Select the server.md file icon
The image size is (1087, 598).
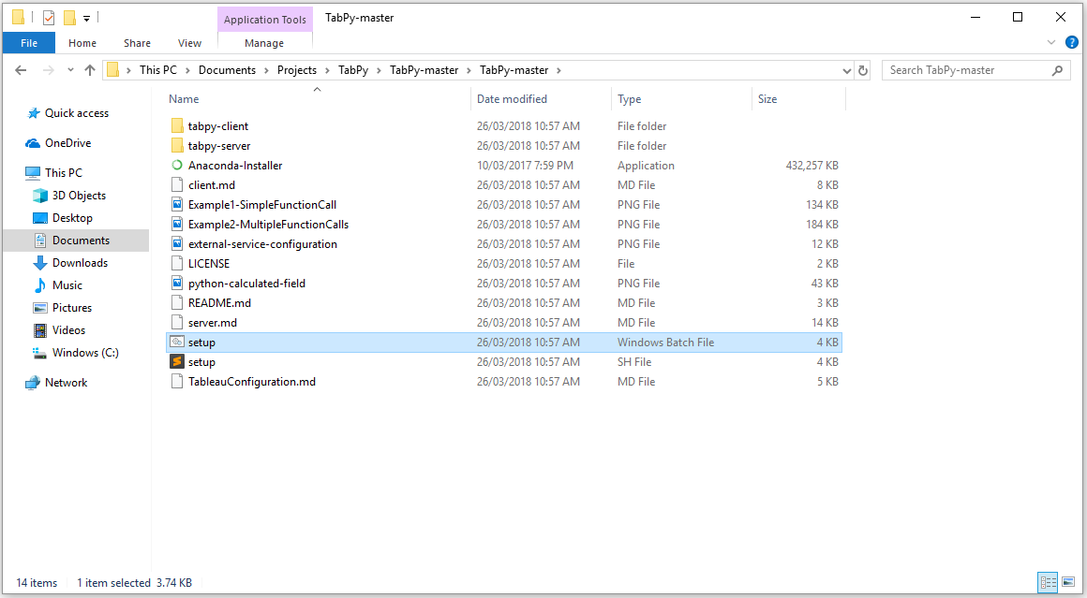point(177,323)
